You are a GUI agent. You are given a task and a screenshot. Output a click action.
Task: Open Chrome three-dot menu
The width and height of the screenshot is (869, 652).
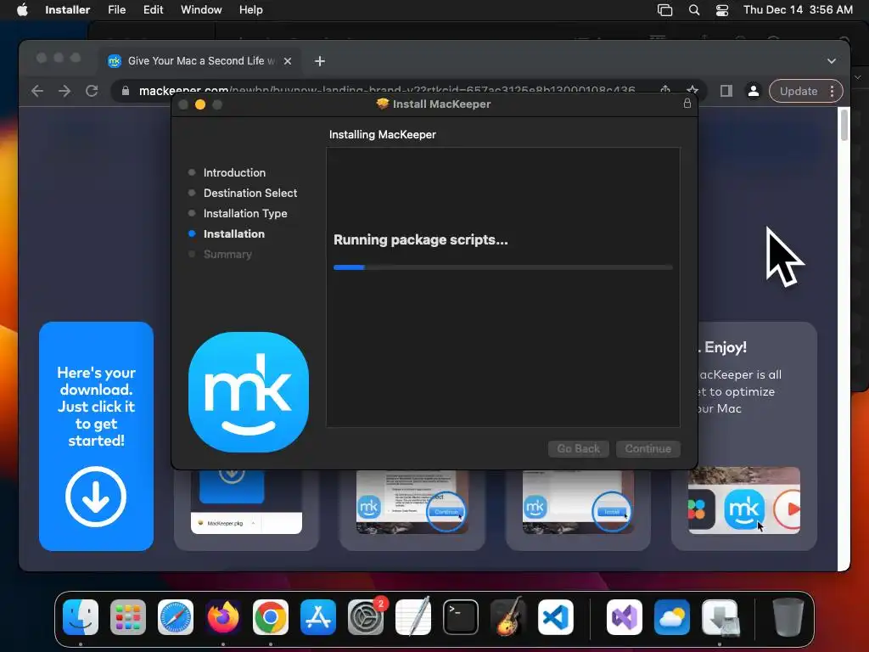(x=832, y=91)
